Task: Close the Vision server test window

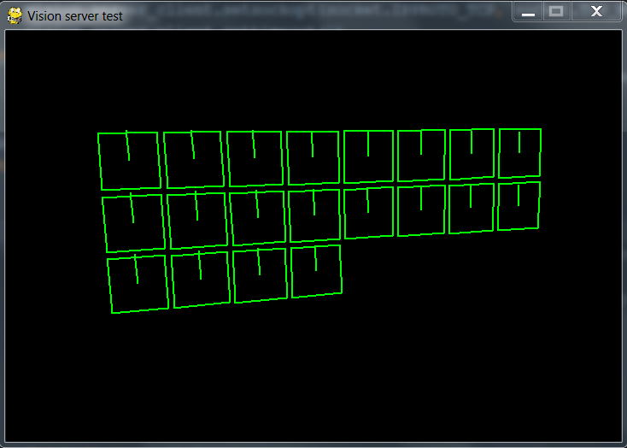Action: 596,12
